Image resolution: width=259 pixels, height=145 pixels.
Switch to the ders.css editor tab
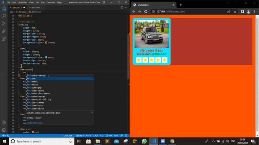coord(17,8)
